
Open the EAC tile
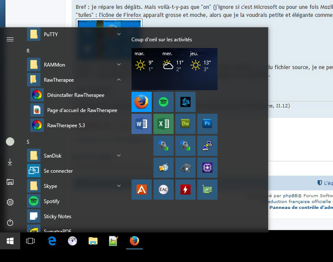click(164, 190)
